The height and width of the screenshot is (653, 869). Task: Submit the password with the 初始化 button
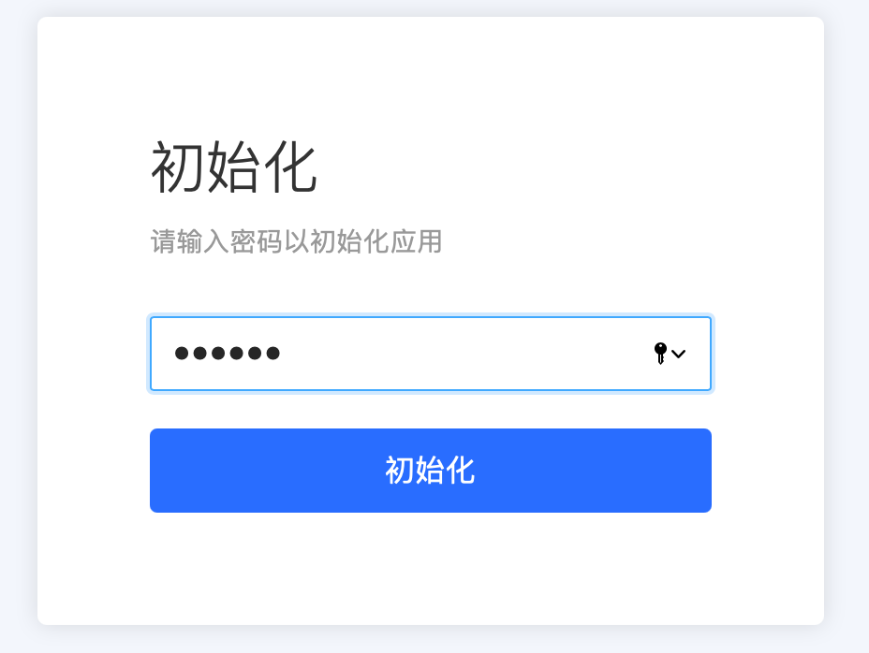(x=431, y=471)
